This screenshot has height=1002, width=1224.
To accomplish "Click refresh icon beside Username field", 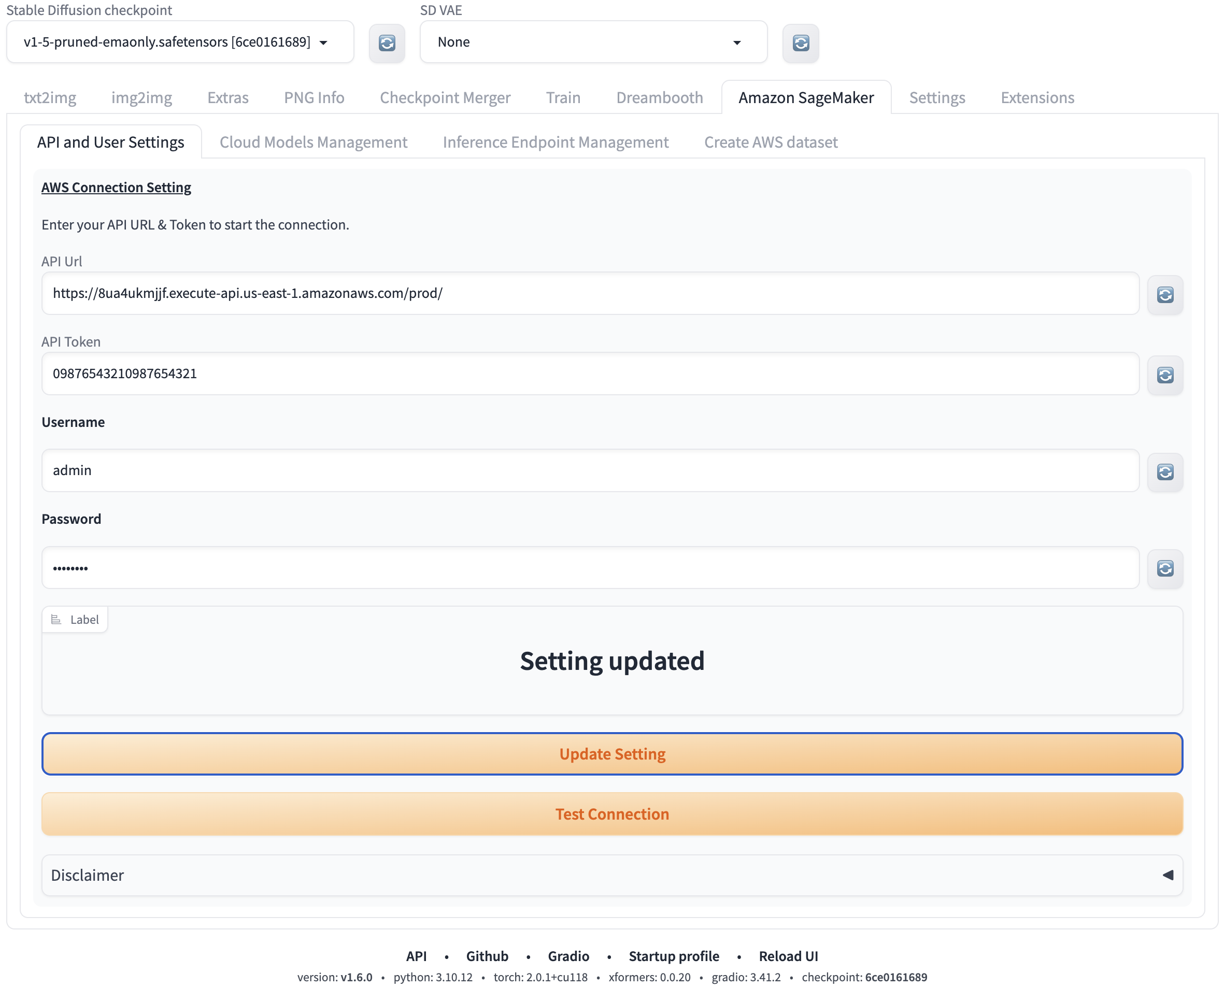I will (1164, 472).
